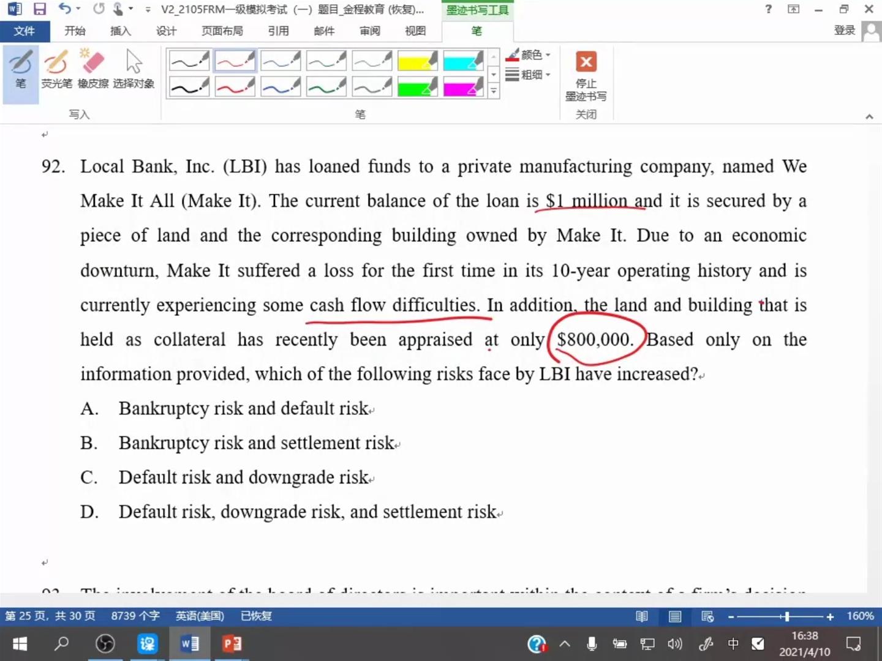Image resolution: width=882 pixels, height=661 pixels.
Task: Switch to Read Mode view in status bar
Action: click(x=642, y=616)
